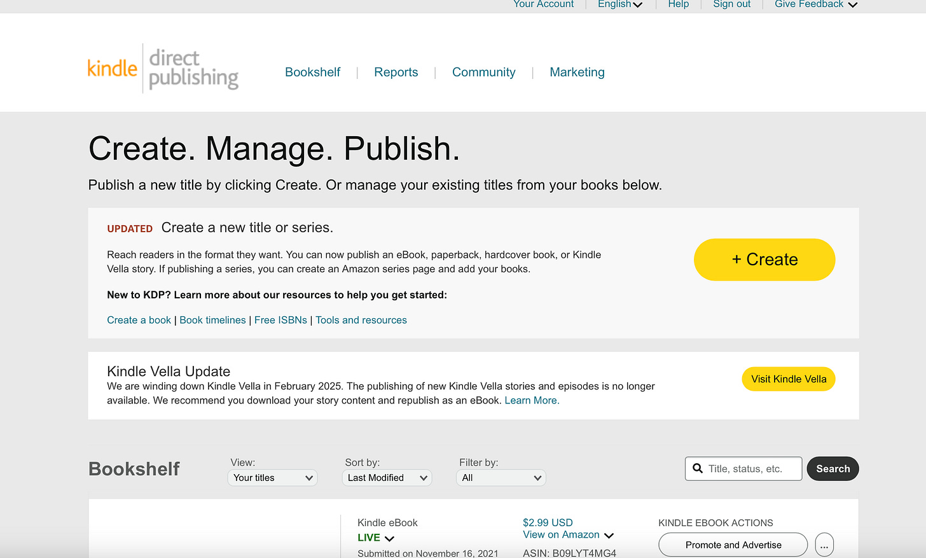Open 'Tools and resources' link

(361, 320)
